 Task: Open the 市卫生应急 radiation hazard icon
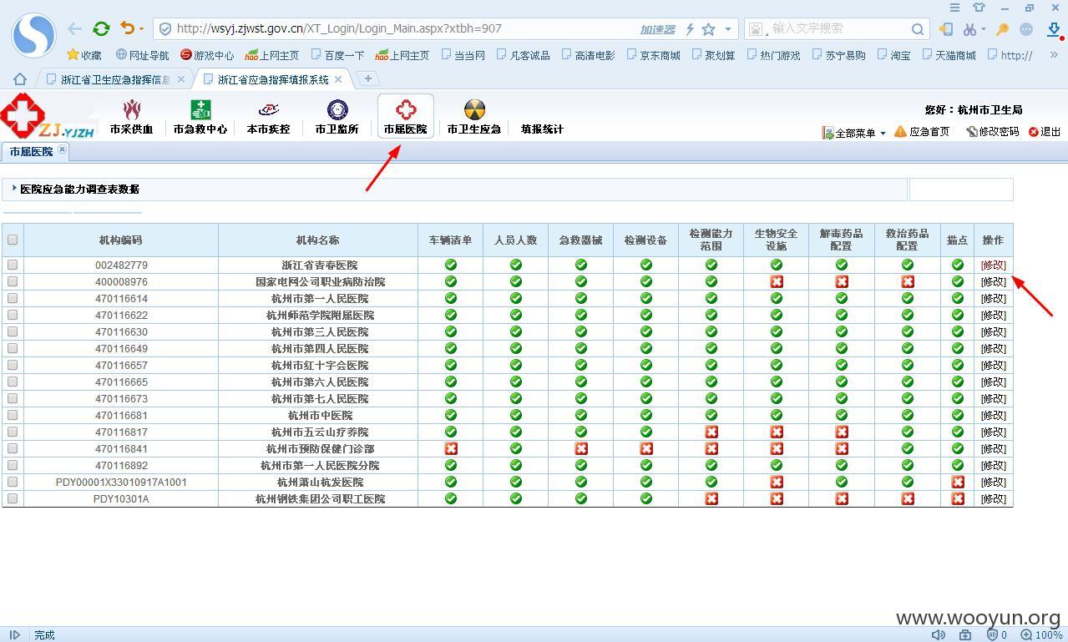[x=474, y=110]
